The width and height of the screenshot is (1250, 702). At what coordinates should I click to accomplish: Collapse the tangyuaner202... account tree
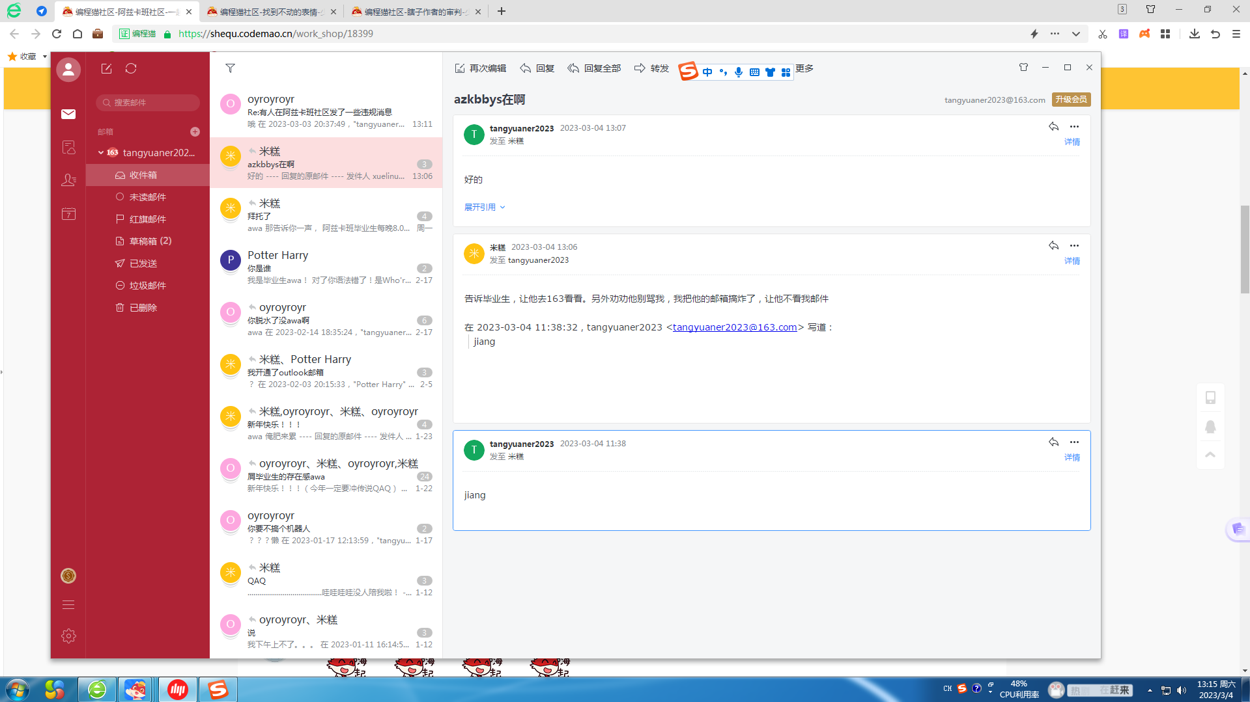click(101, 153)
